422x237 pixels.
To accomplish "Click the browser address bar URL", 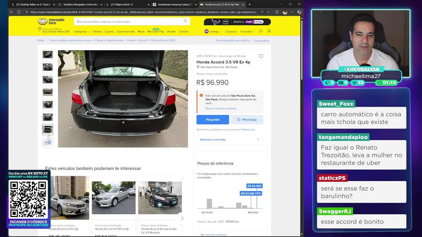I will (144, 12).
